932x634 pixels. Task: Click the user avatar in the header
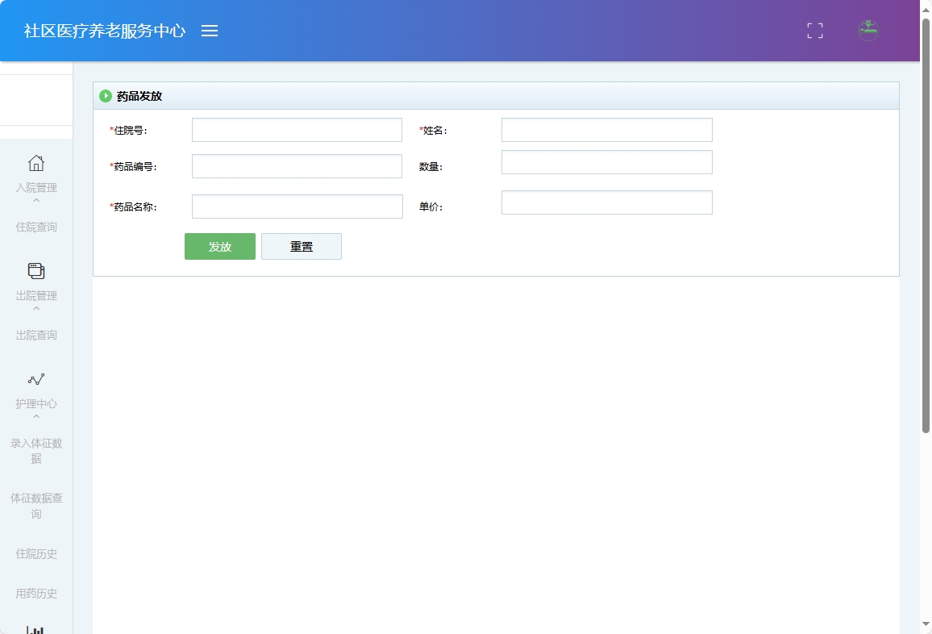[868, 31]
